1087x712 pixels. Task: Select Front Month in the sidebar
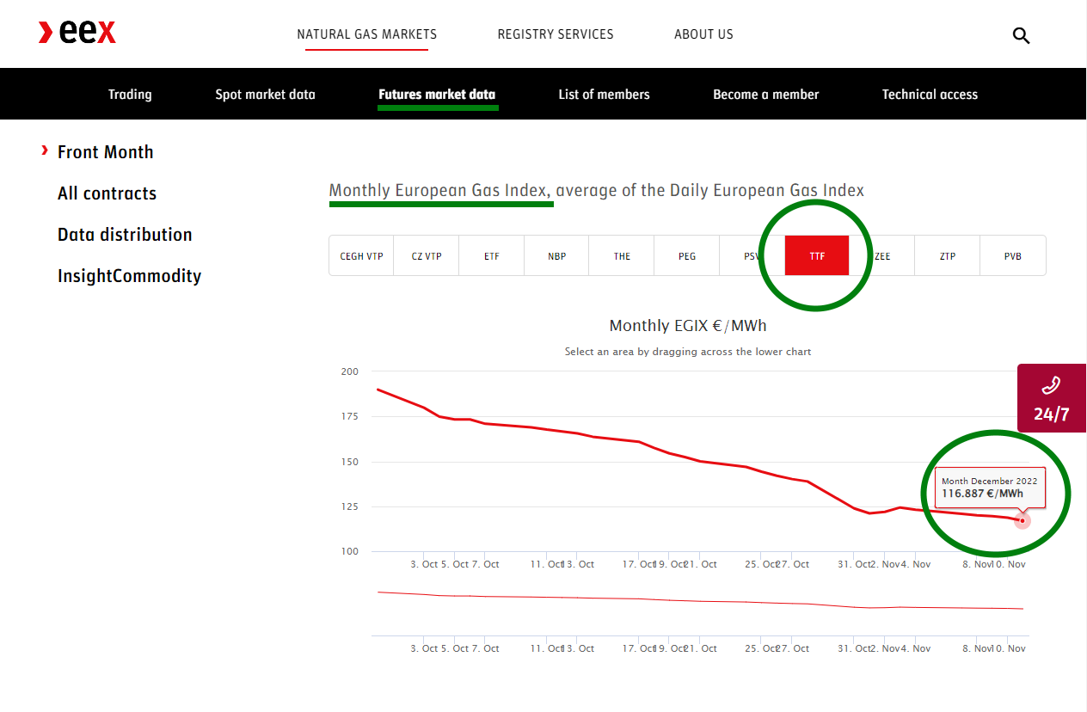click(105, 152)
